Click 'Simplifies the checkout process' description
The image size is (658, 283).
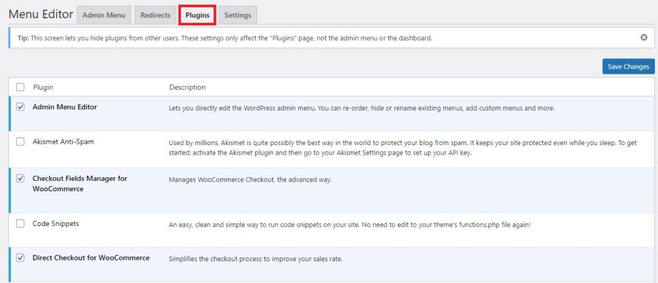click(x=256, y=259)
